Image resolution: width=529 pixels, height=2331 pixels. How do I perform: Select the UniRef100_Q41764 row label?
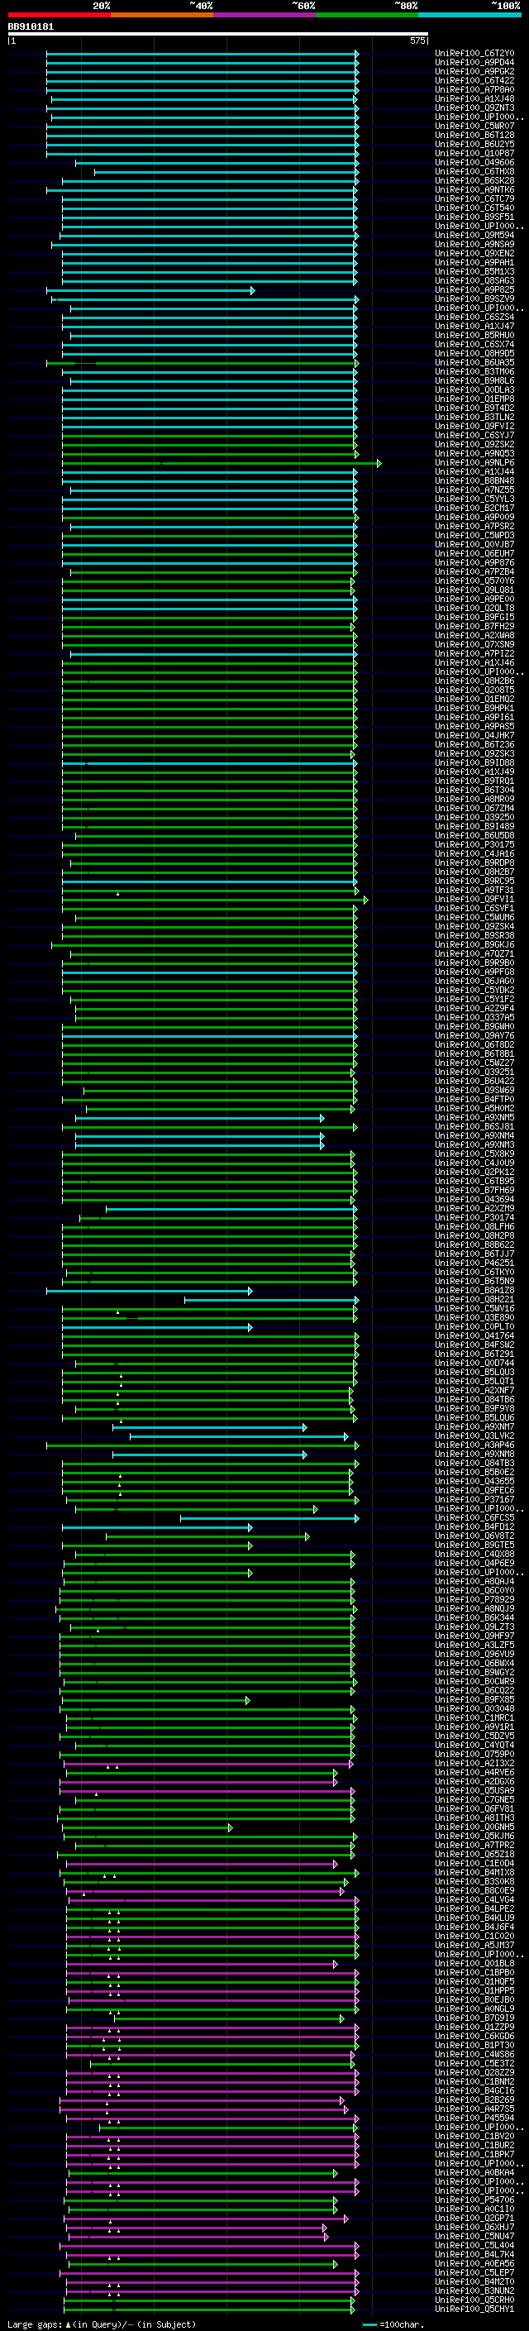coord(474,1335)
